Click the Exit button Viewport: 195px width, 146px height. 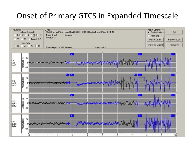tap(174, 32)
